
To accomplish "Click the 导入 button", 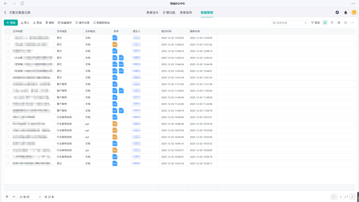I will pyautogui.click(x=25, y=23).
